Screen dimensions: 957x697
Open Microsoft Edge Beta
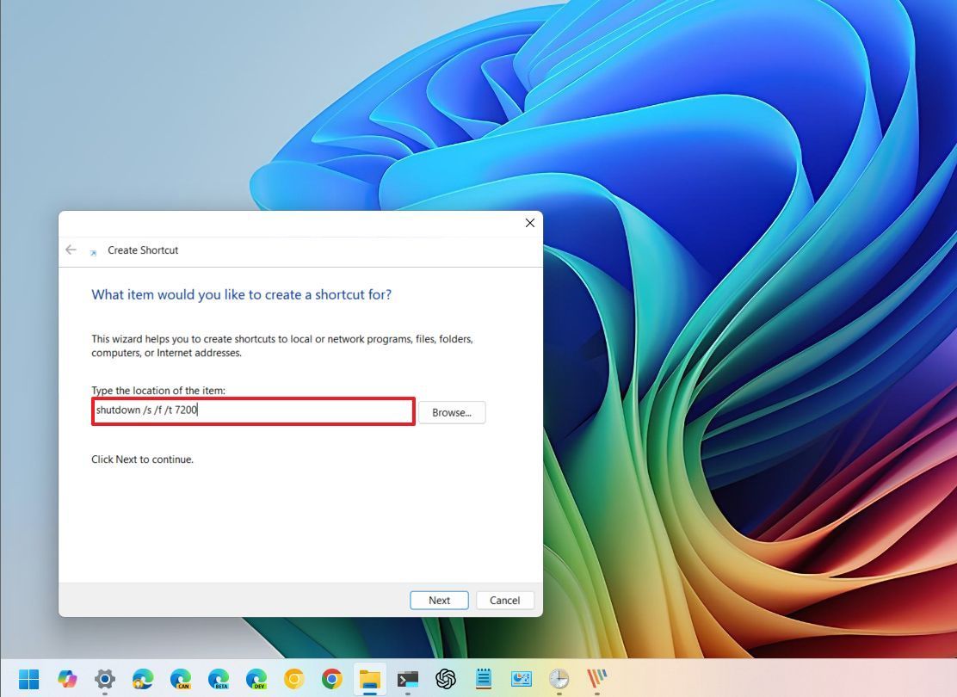pyautogui.click(x=219, y=679)
